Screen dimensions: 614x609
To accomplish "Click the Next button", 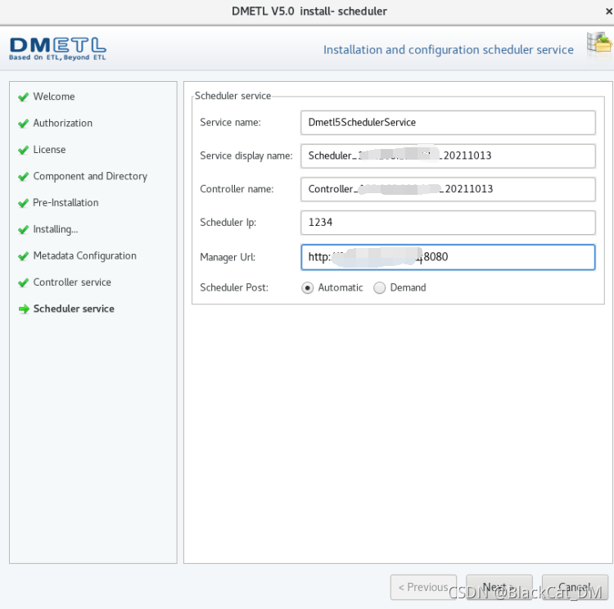I will (x=499, y=587).
